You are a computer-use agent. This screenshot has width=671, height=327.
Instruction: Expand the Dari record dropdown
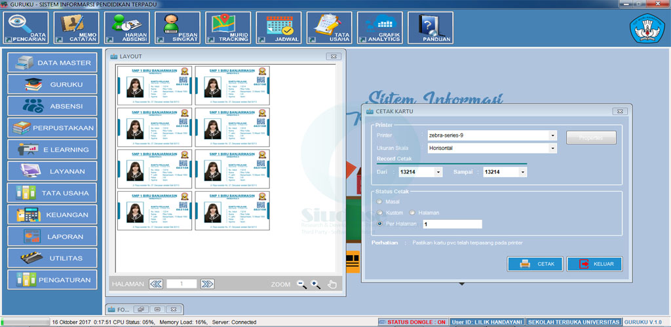438,172
